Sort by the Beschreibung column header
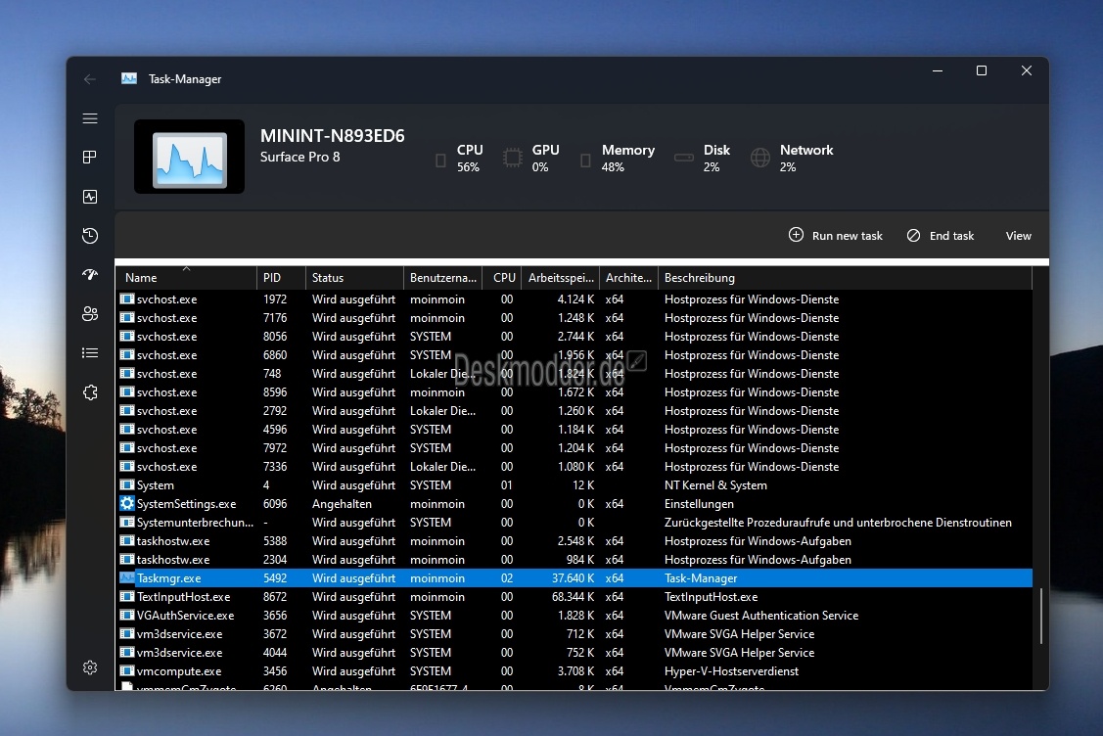This screenshot has width=1103, height=736. click(845, 278)
